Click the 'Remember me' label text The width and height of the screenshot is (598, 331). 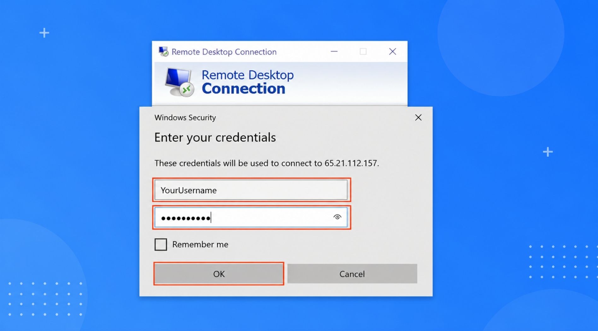[x=200, y=244]
